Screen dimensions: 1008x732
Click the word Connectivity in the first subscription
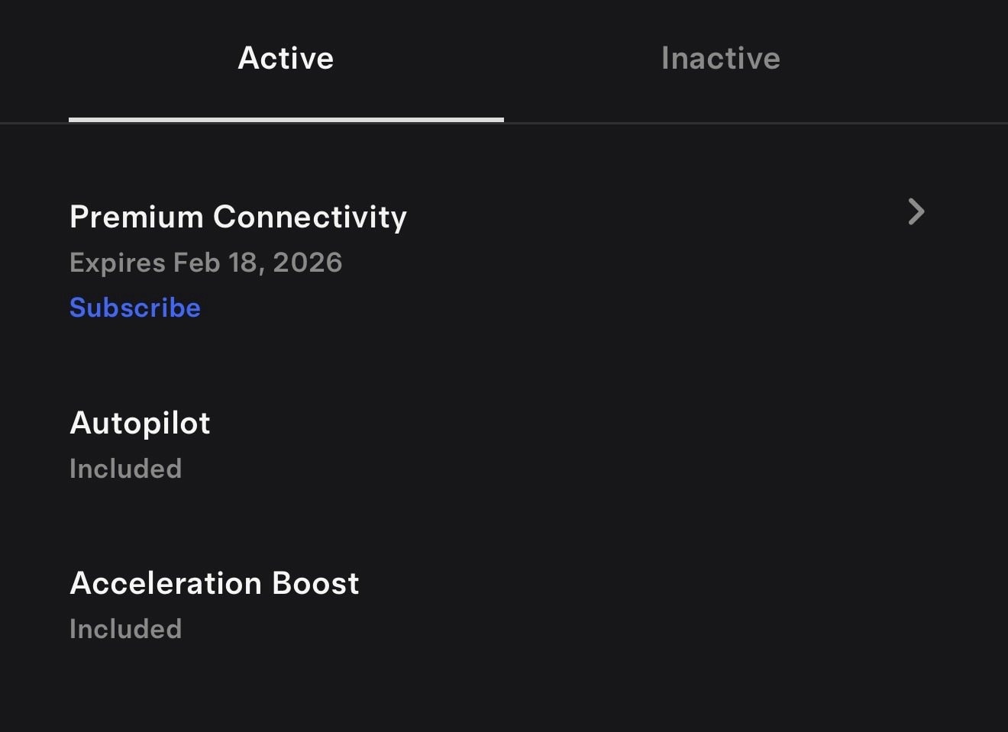[310, 217]
